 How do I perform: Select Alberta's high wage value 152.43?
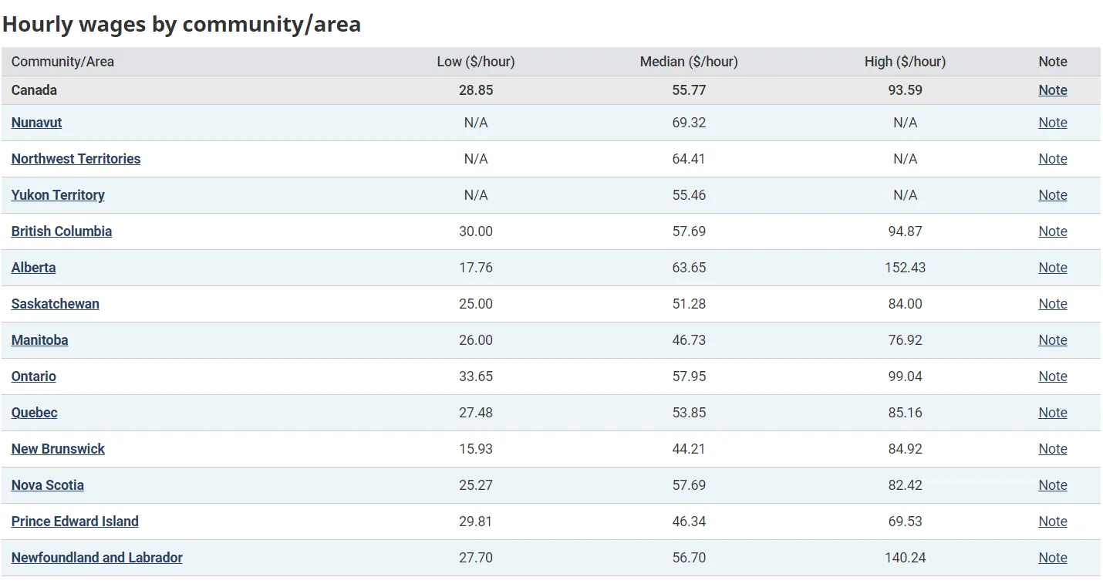point(905,268)
